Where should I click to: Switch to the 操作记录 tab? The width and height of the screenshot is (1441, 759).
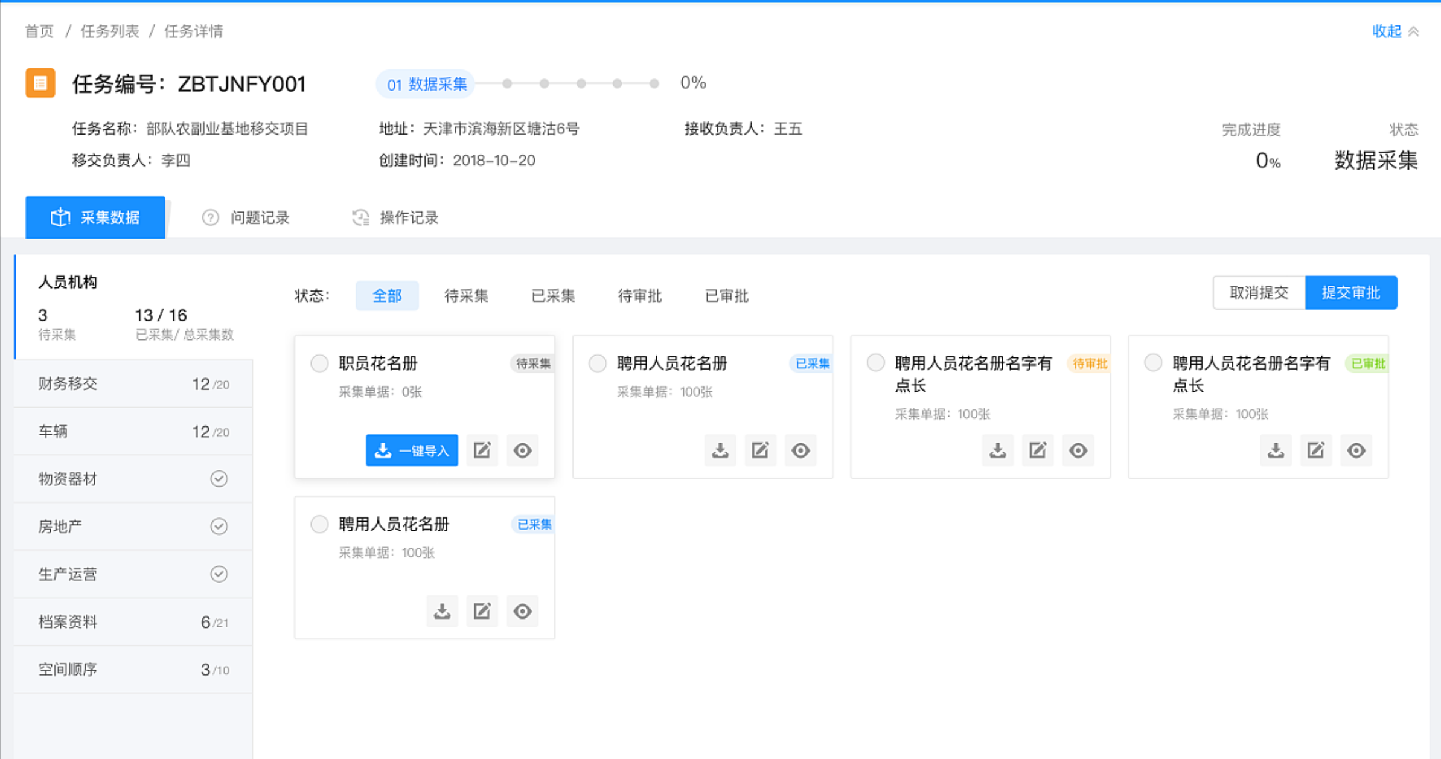tap(395, 217)
